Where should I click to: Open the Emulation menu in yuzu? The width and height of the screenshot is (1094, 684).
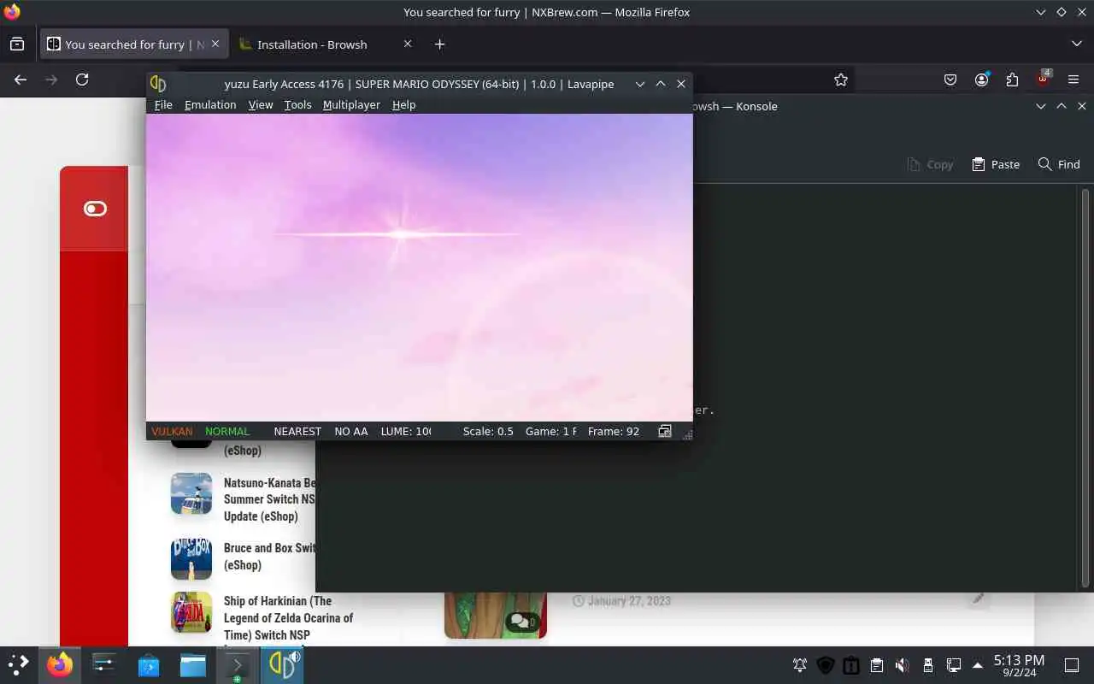click(x=210, y=104)
